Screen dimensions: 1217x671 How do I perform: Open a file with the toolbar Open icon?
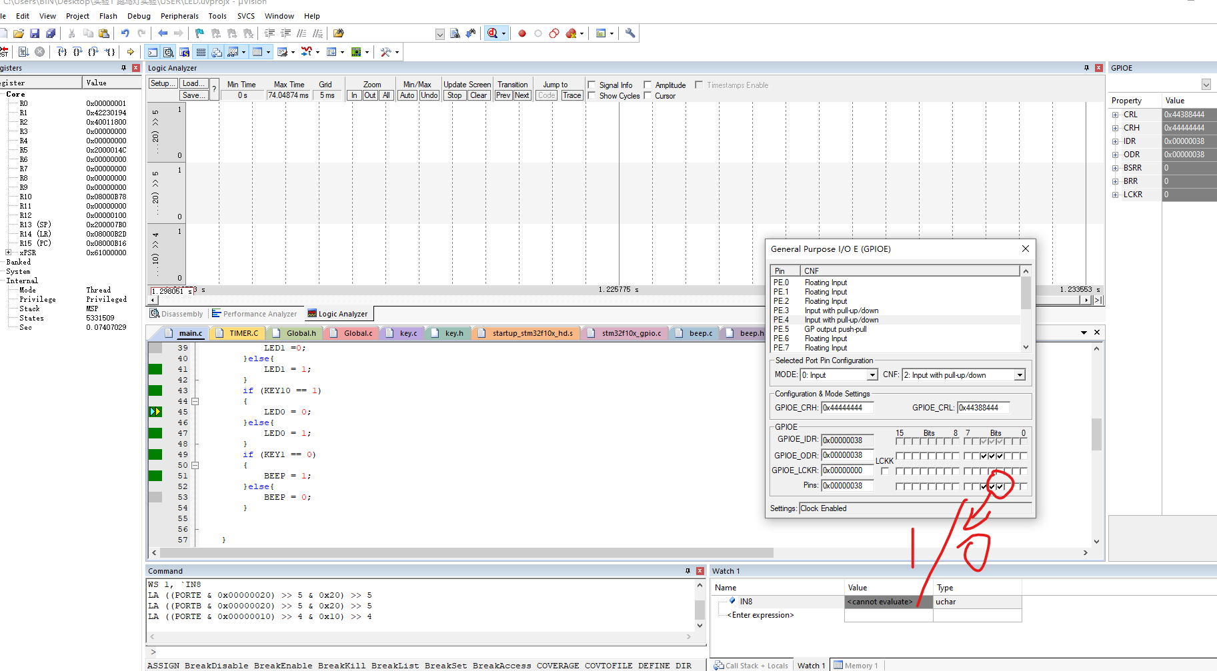pyautogui.click(x=19, y=33)
